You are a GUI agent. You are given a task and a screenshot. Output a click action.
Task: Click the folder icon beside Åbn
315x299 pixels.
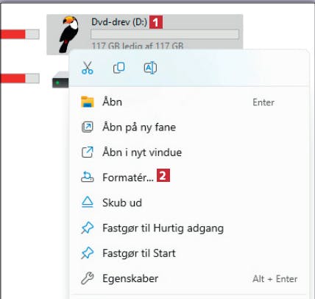[x=88, y=102]
